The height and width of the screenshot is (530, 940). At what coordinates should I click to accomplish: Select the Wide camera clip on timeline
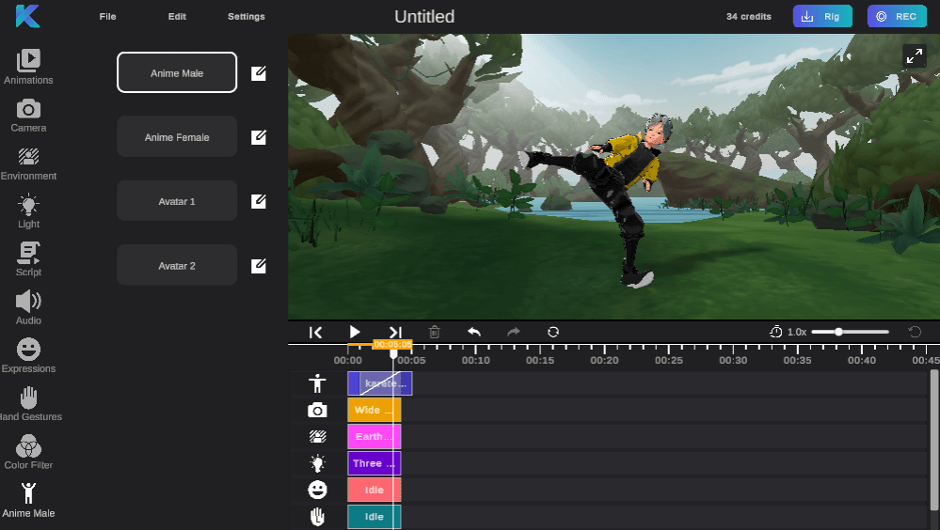pos(374,410)
